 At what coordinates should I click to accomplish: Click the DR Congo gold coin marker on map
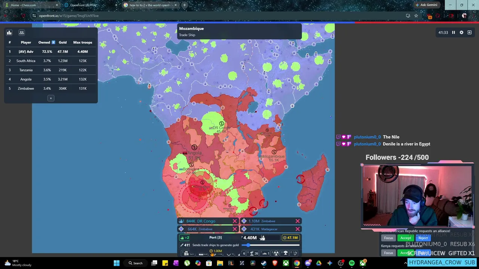pos(222,124)
